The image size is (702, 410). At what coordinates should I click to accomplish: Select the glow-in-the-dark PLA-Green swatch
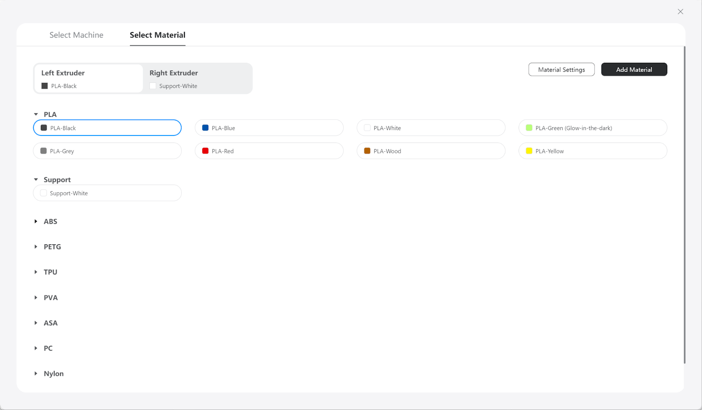[529, 128]
